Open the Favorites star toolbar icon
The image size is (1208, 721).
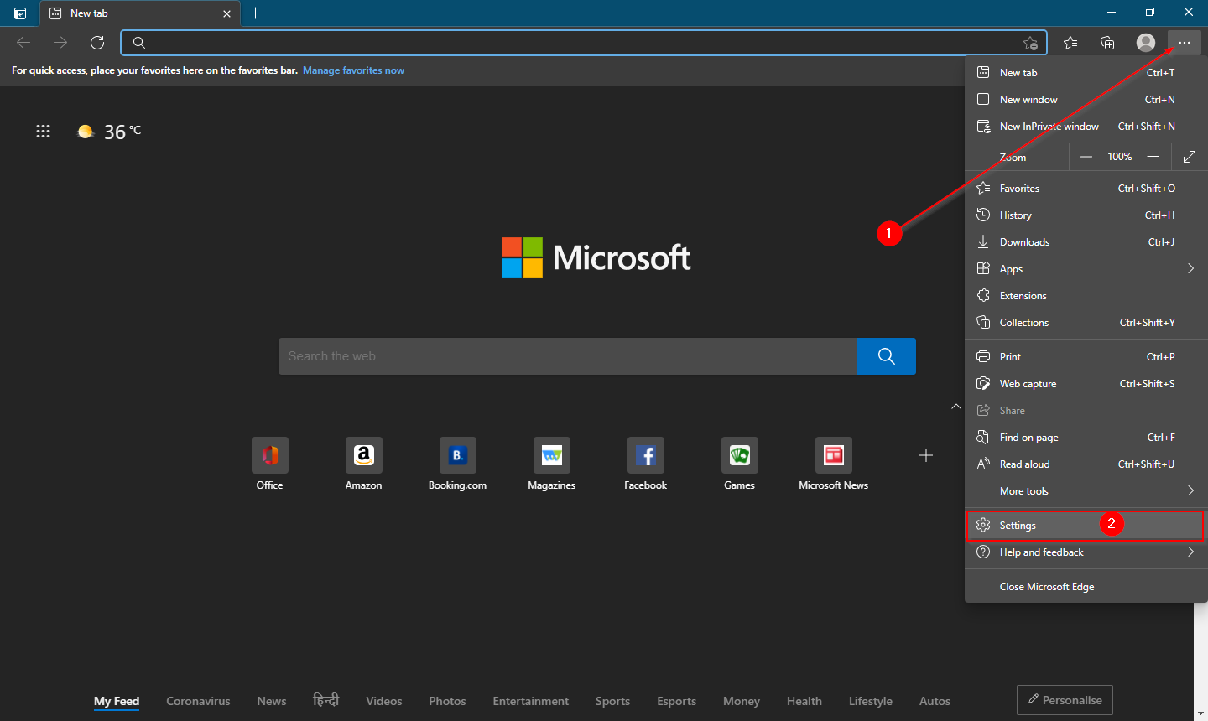pyautogui.click(x=1070, y=43)
